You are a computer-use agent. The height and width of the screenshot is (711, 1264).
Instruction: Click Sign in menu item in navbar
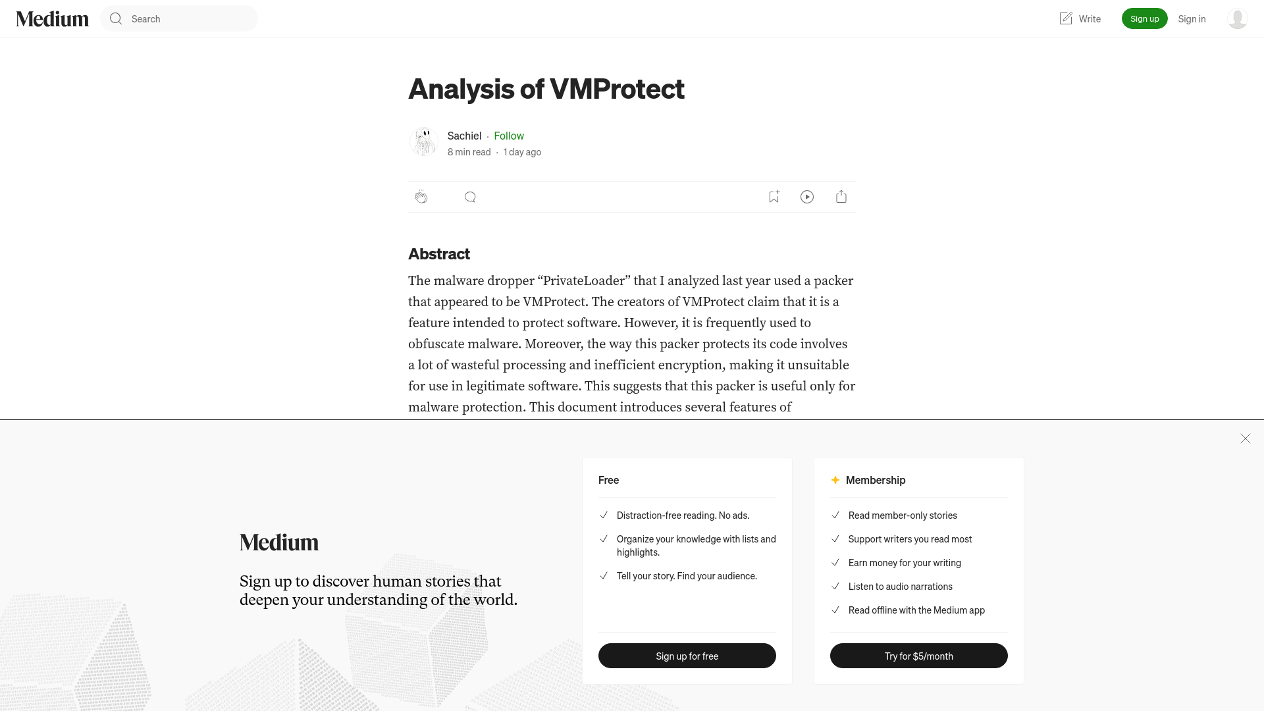1192,18
